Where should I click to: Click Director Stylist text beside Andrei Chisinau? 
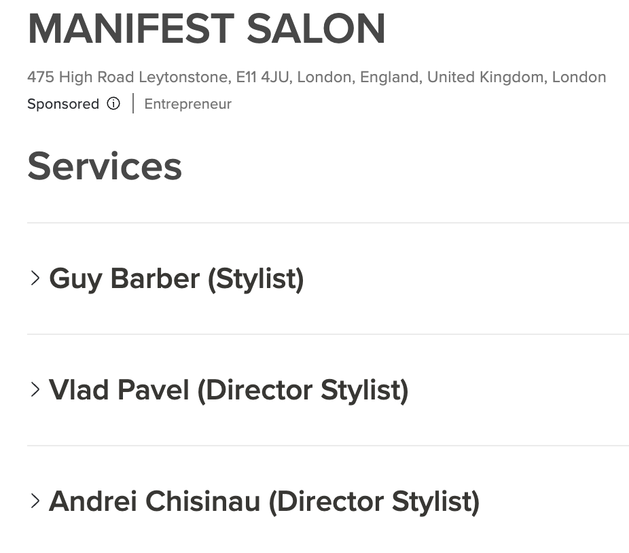(x=374, y=501)
